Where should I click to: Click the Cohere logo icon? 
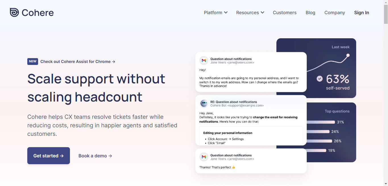tap(14, 12)
